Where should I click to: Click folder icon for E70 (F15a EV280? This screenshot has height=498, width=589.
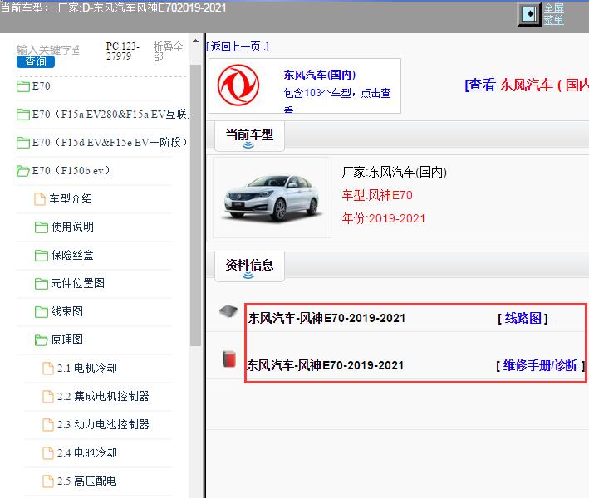(x=23, y=114)
